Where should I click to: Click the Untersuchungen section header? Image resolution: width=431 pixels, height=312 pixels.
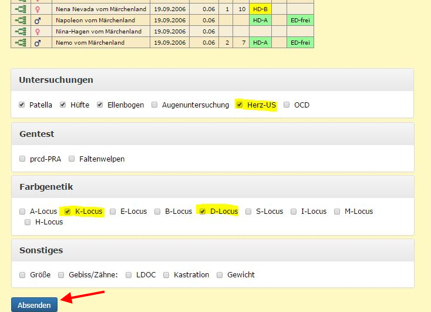[212, 80]
